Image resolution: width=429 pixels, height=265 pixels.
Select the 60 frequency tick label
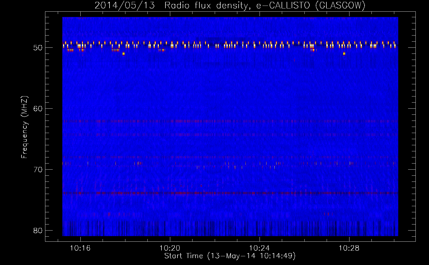38,109
